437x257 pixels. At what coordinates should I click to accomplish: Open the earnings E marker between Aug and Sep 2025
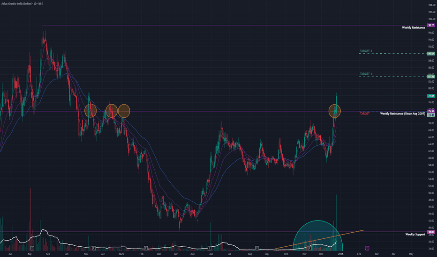257,248
